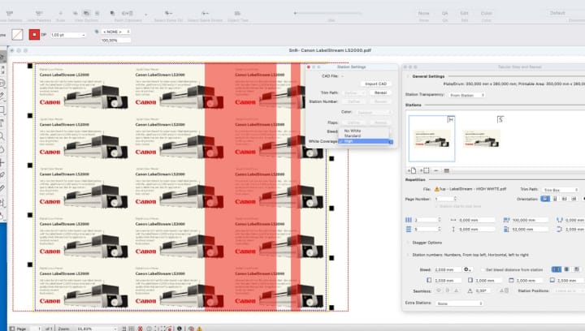The image size is (585, 331).
Task: Open the NONE style dropdown
Action: 116,32
